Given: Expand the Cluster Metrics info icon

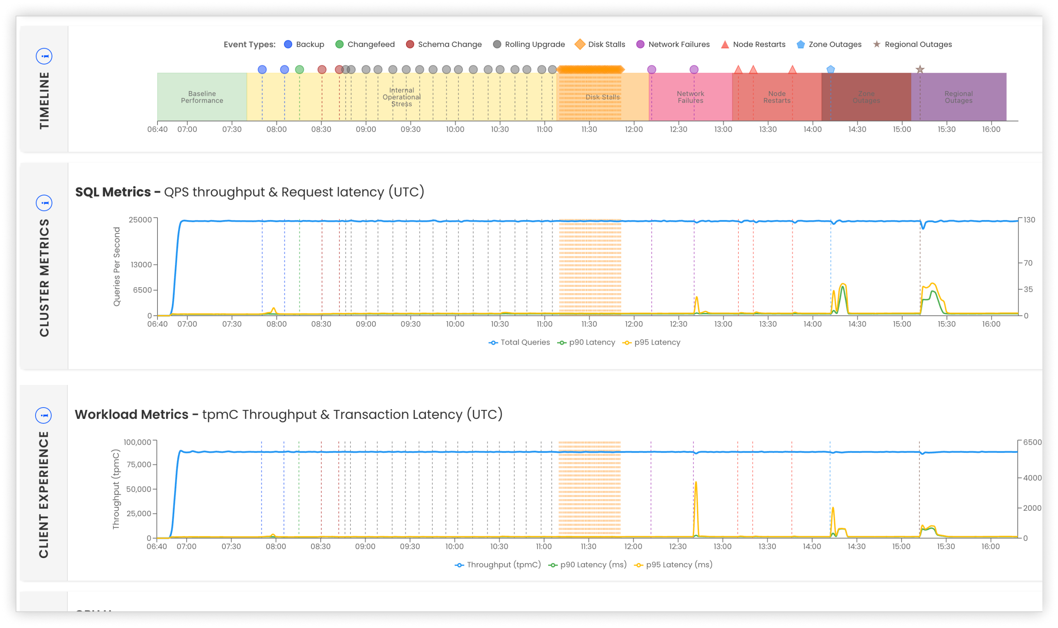Looking at the screenshot, I should click(44, 203).
